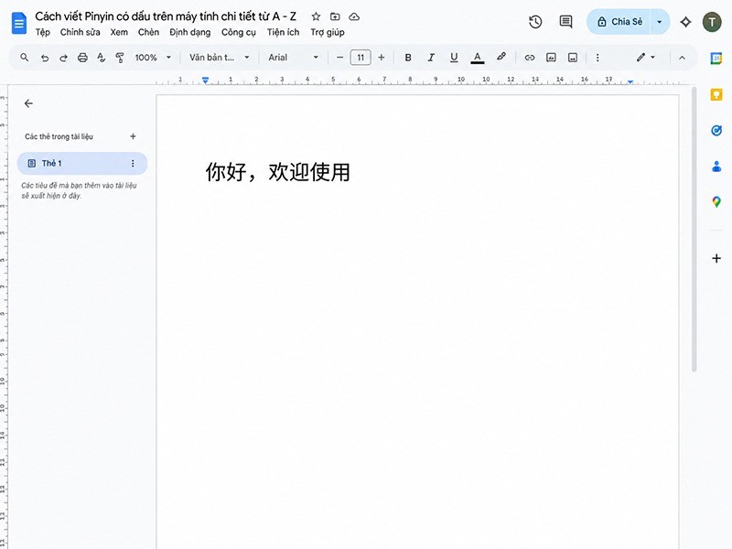
Task: Add a new tab with plus icon
Action: [133, 136]
